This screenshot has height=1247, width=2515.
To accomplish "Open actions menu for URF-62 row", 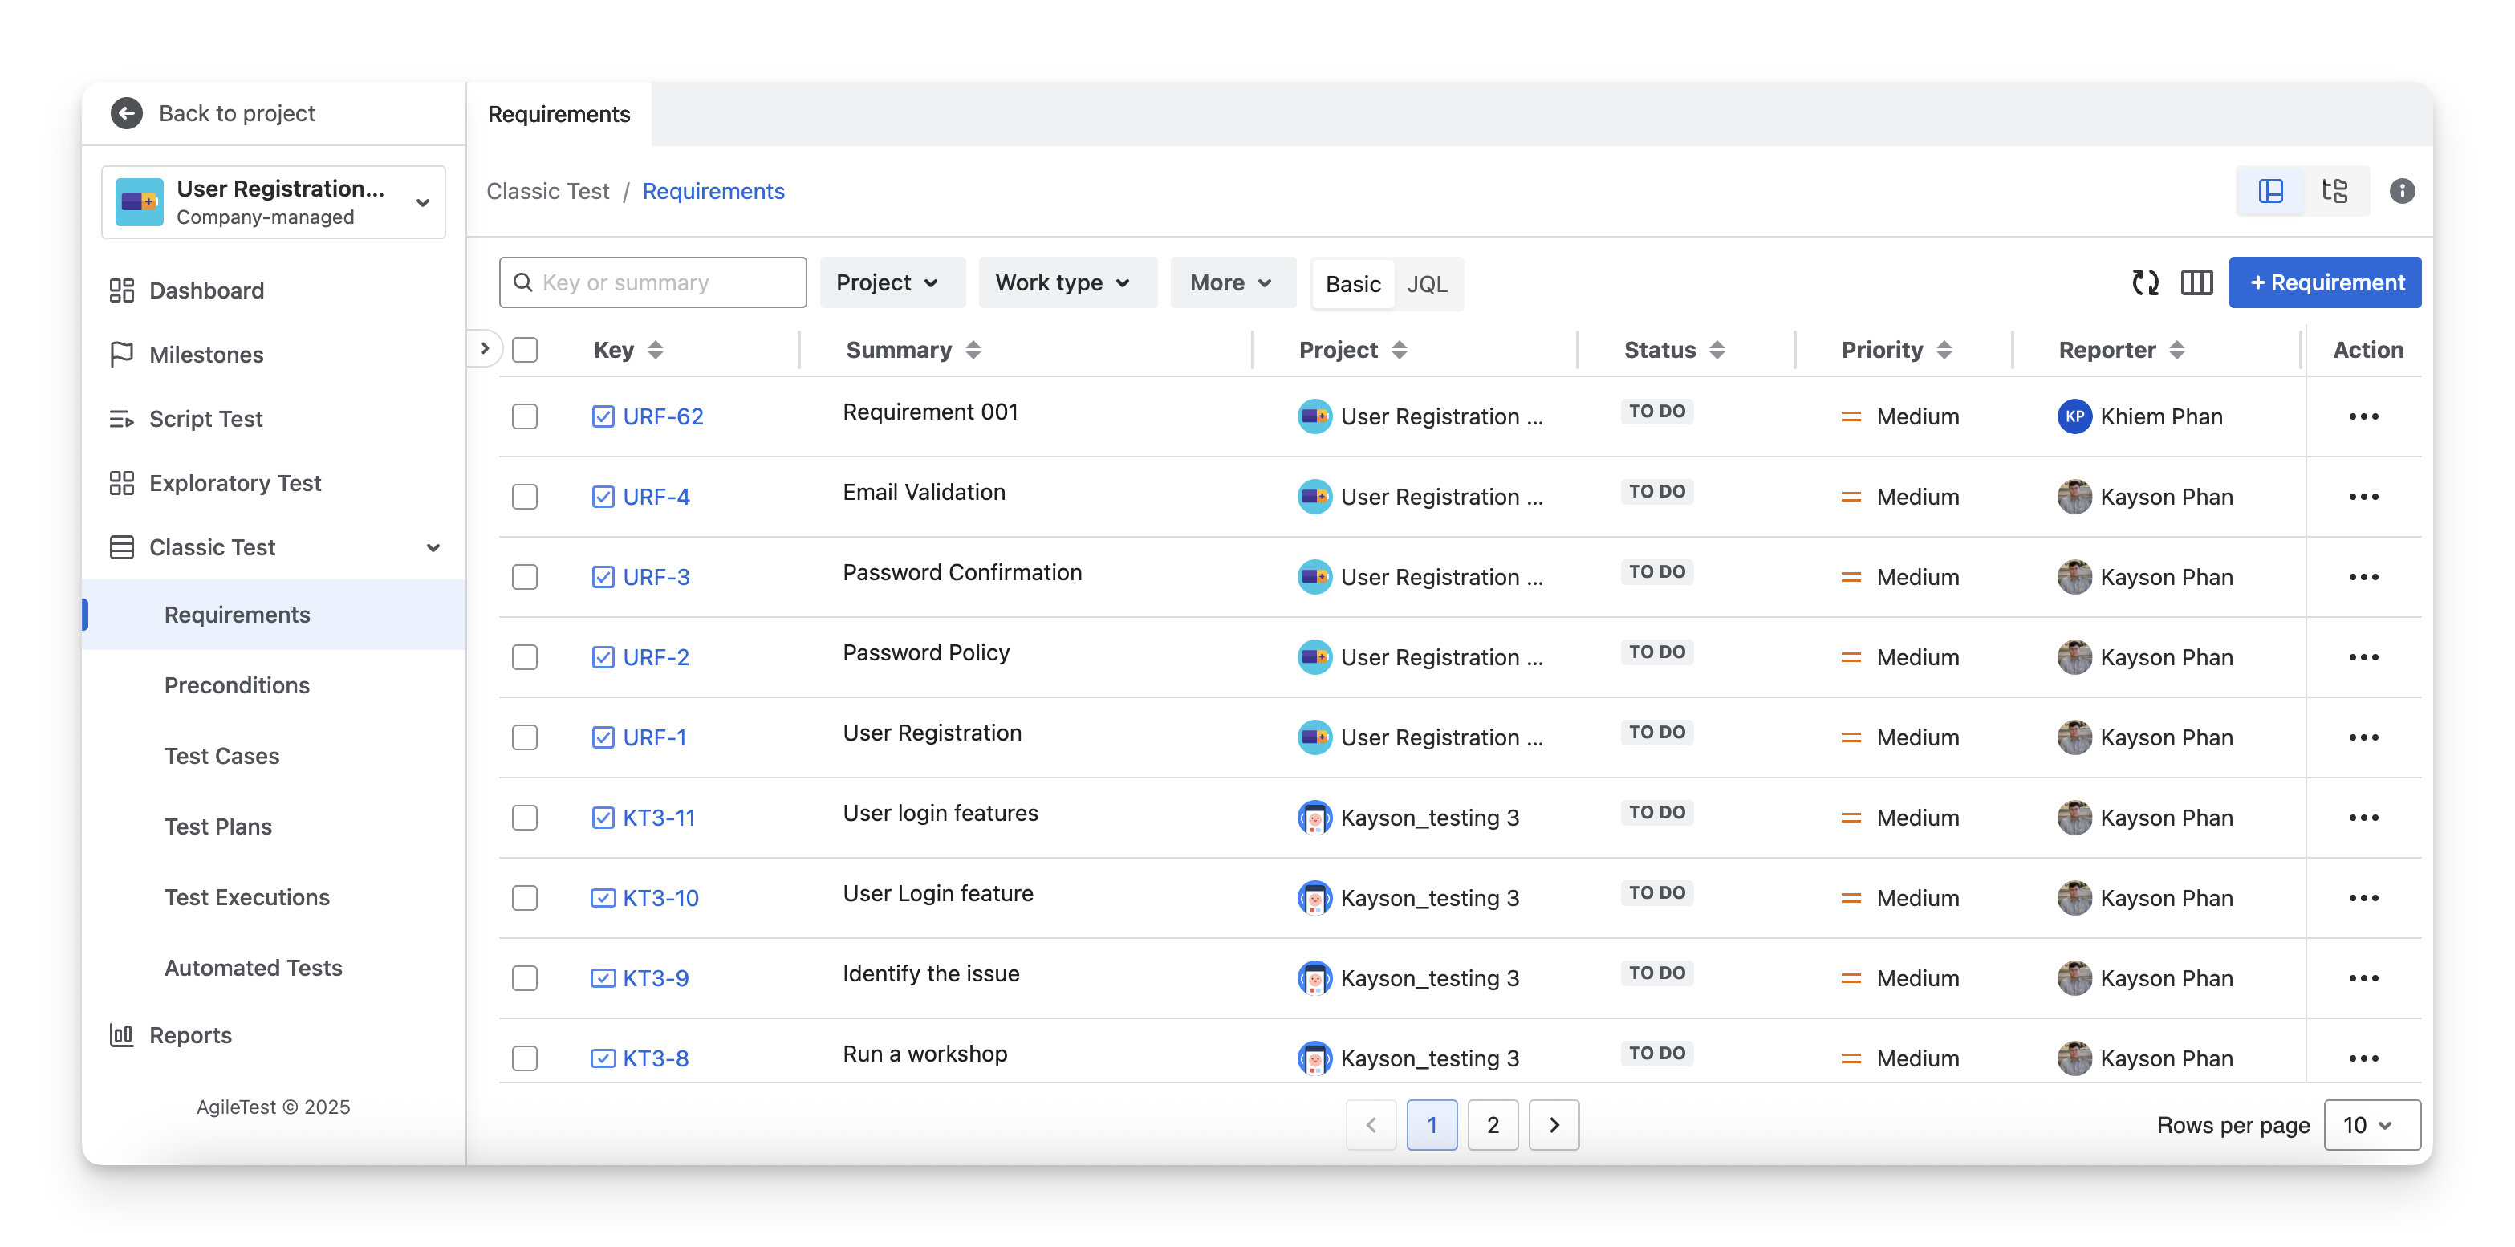I will click(x=2363, y=417).
